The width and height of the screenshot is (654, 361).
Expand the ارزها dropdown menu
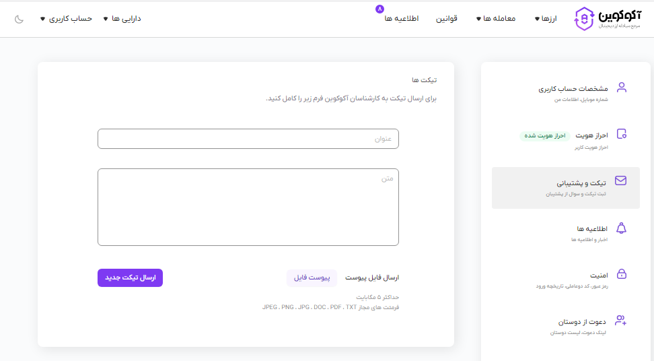pos(546,19)
